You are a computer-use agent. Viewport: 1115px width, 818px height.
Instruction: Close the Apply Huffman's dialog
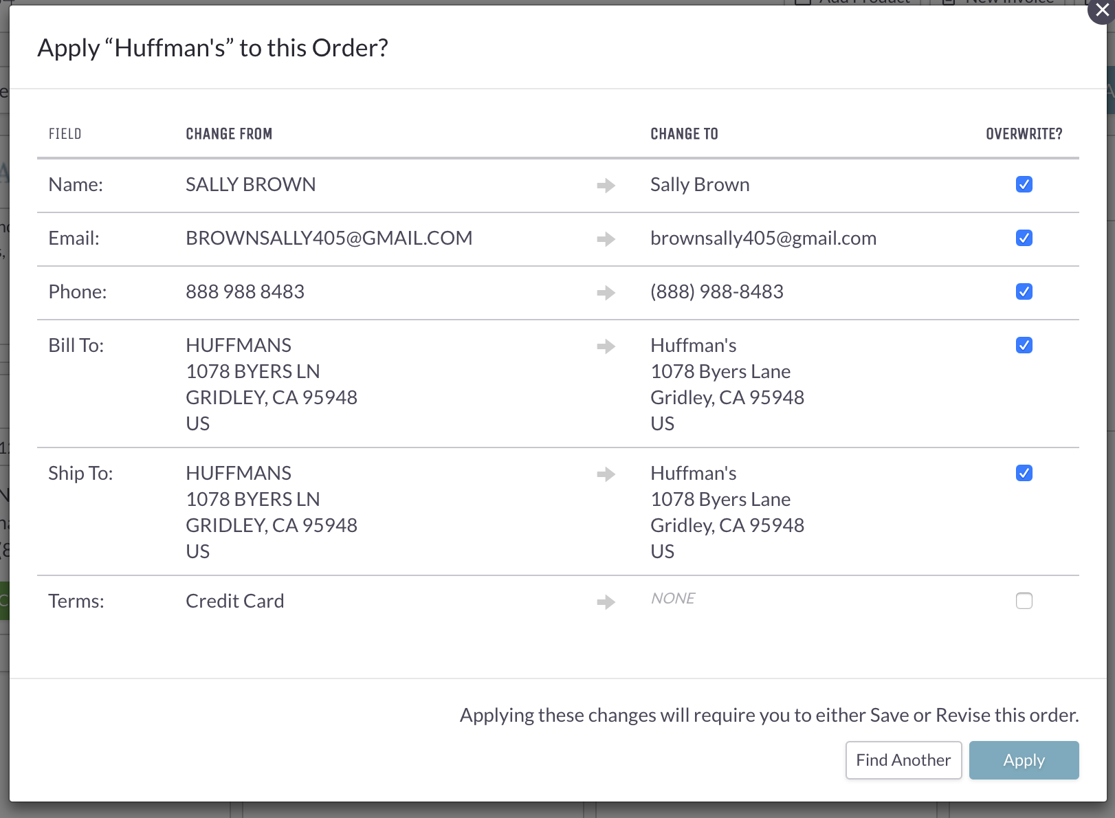(x=1101, y=11)
